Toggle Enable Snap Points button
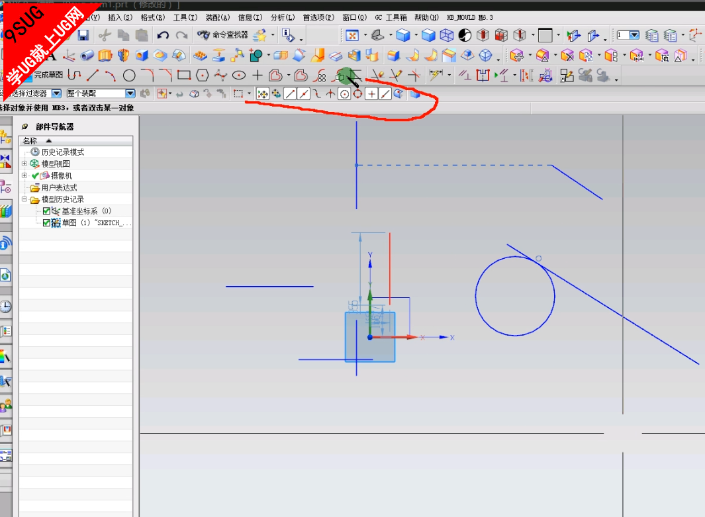Screen dimensions: 705x517 coord(263,93)
